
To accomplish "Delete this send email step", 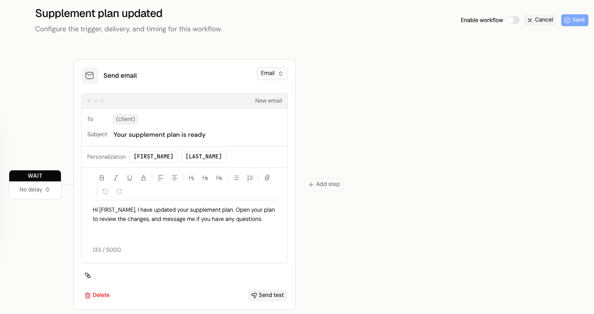I will (97, 295).
